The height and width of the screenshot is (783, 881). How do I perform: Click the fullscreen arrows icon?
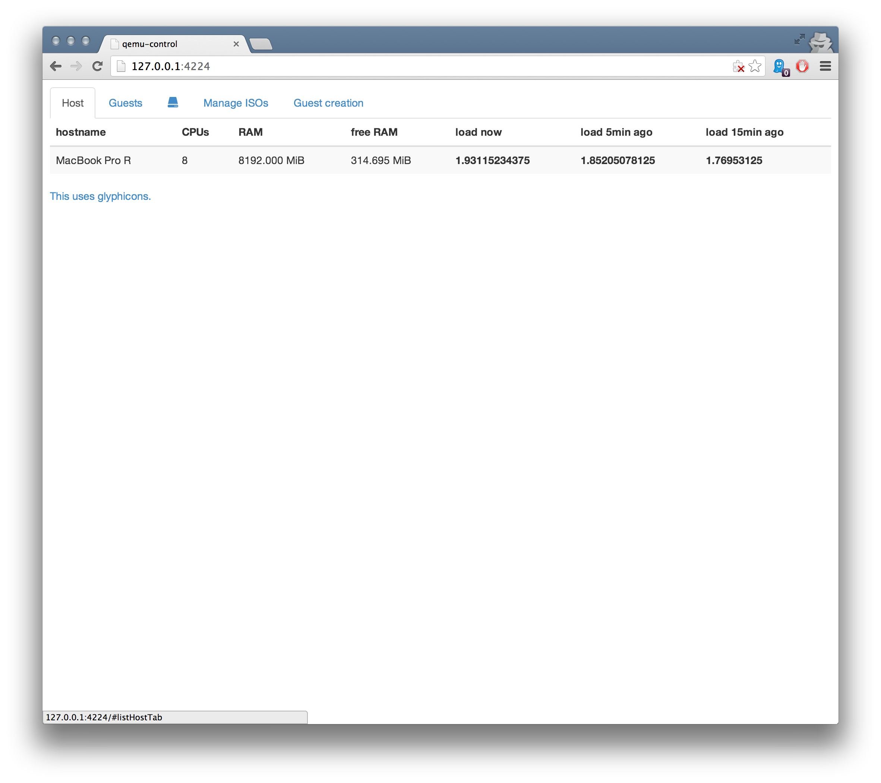[799, 40]
